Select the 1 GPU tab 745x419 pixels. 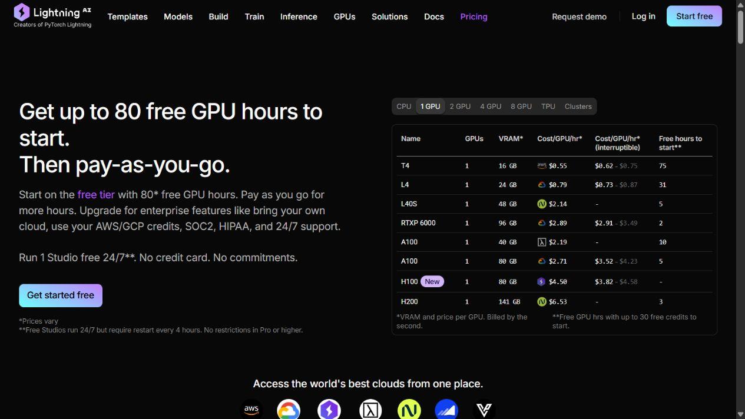tap(431, 107)
